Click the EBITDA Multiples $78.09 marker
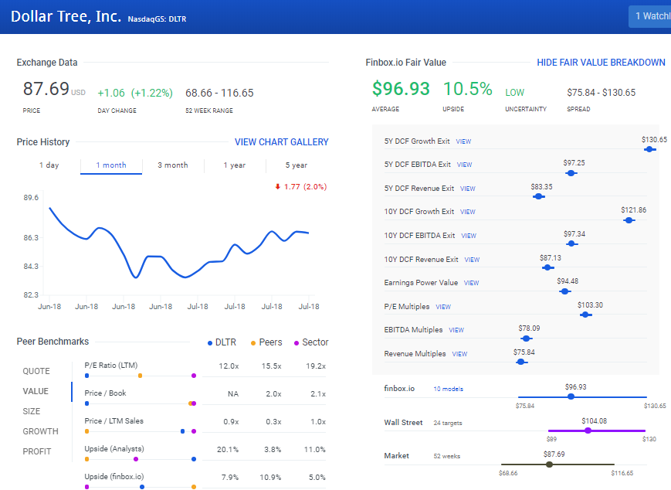This screenshot has height=490, width=671. coord(527,339)
